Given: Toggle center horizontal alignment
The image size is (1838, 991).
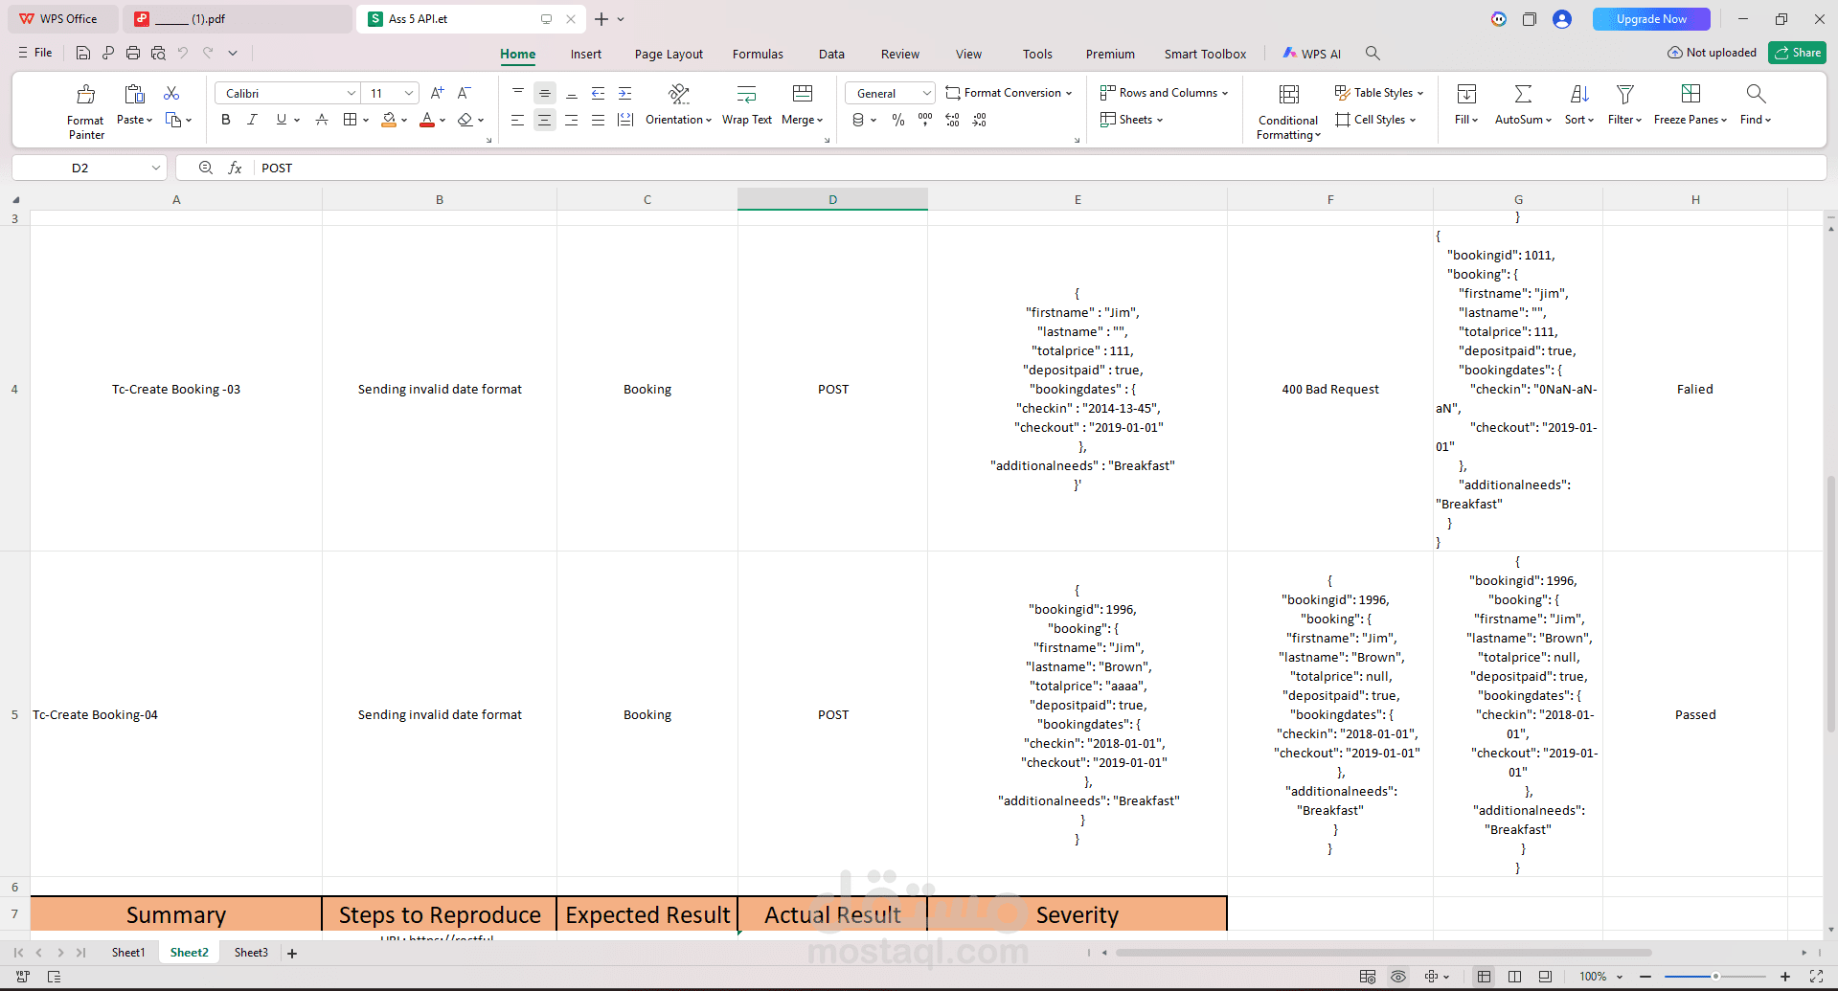Looking at the screenshot, I should [544, 120].
